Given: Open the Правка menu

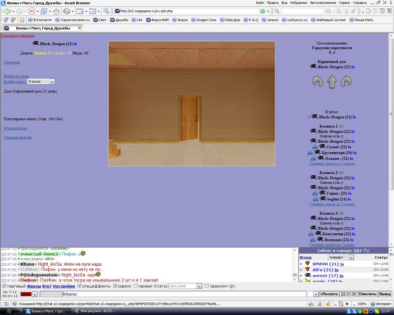Looking at the screenshot, I should [x=273, y=3].
